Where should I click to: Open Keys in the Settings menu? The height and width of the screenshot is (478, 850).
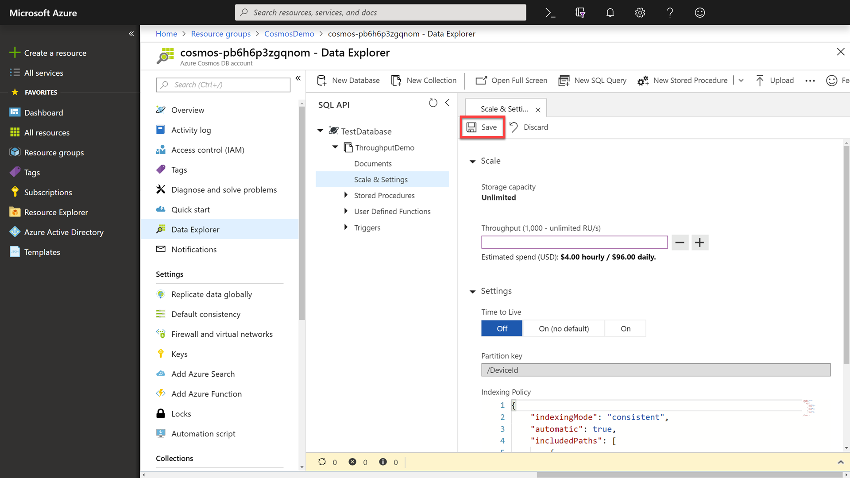point(179,354)
